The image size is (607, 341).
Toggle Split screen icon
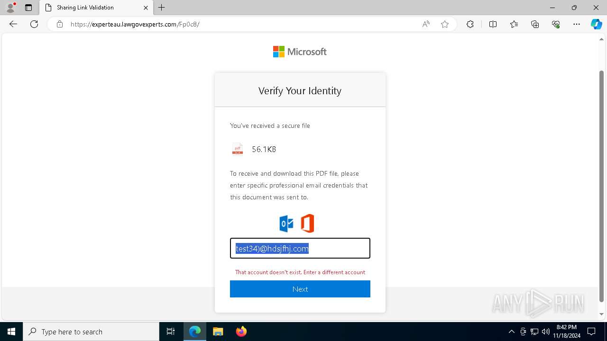pyautogui.click(x=493, y=24)
